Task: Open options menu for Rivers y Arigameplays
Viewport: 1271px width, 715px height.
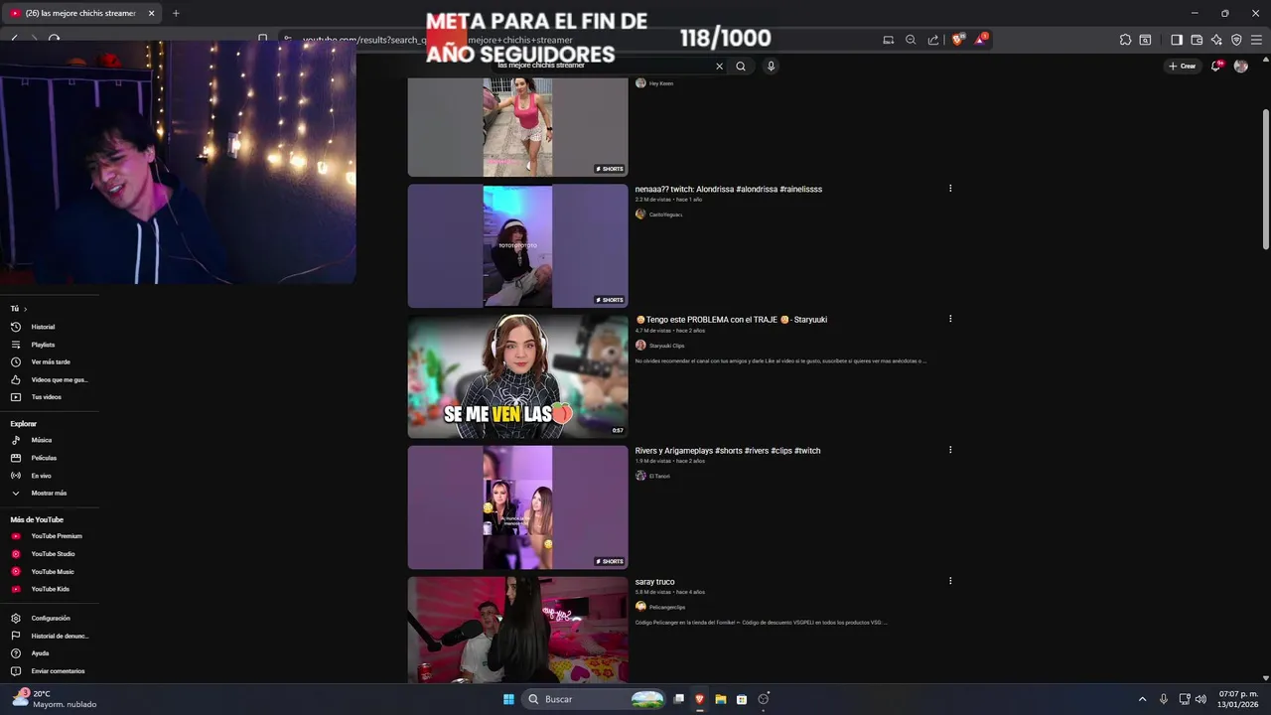Action: click(x=950, y=450)
